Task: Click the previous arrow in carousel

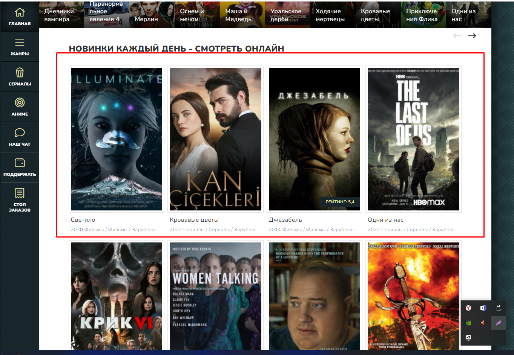Action: (x=457, y=36)
